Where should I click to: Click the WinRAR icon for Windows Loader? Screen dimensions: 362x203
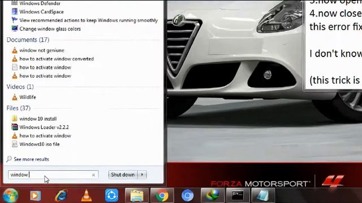(x=15, y=127)
